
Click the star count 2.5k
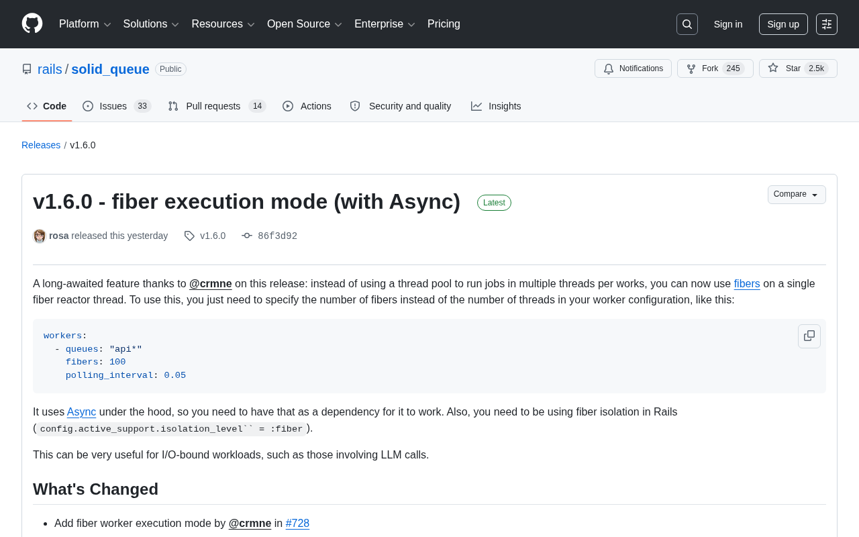[x=816, y=68]
